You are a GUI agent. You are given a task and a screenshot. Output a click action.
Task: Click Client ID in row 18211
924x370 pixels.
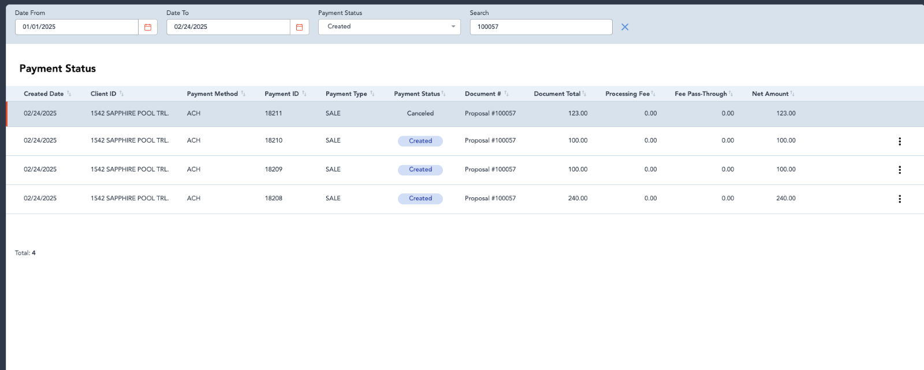(x=130, y=114)
